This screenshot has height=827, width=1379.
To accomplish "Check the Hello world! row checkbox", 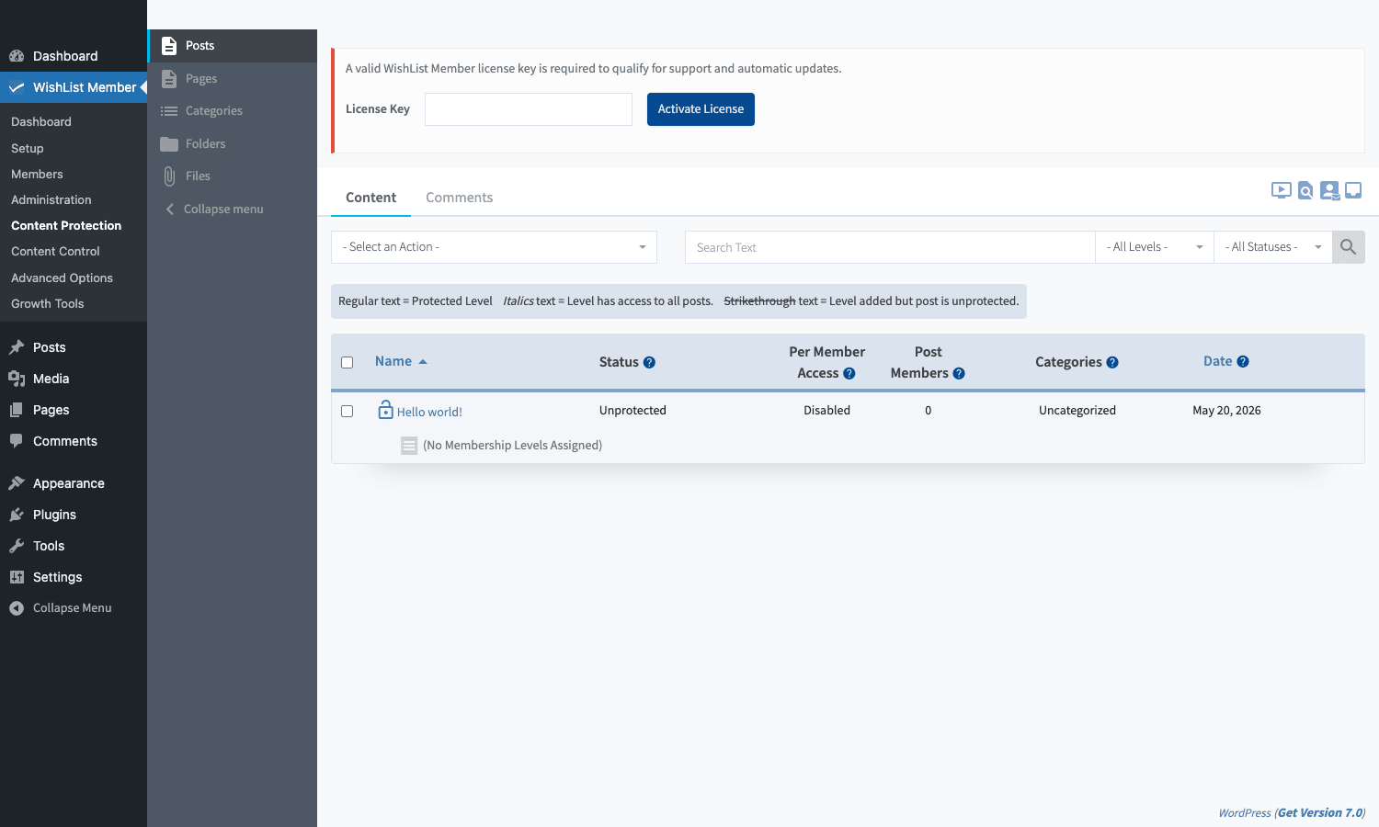I will click(348, 411).
